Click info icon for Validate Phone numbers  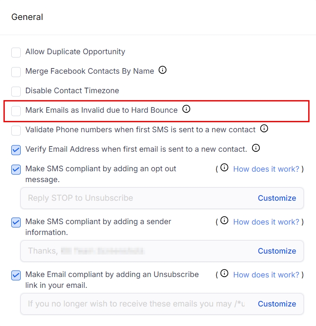point(265,129)
